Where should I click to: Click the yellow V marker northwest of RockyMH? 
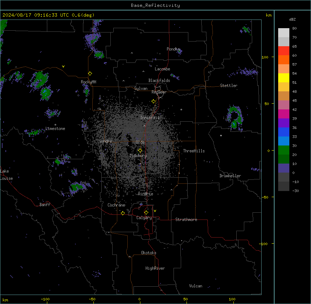[x=63, y=66]
